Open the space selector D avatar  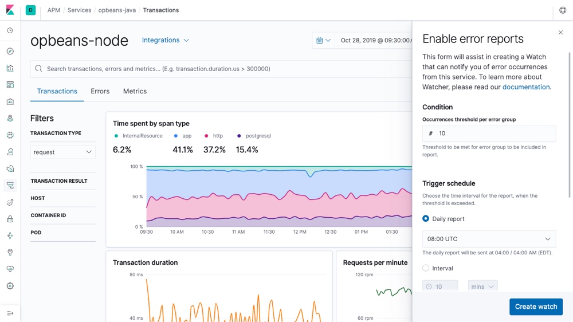pos(31,10)
